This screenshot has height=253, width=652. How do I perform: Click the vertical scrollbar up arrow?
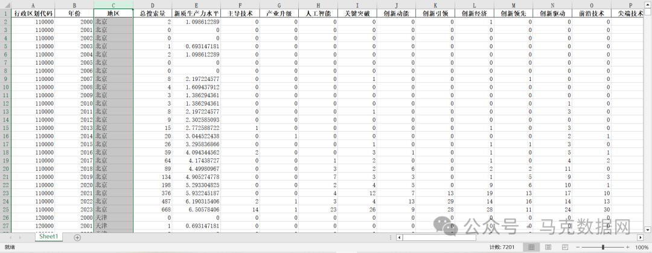point(647,5)
